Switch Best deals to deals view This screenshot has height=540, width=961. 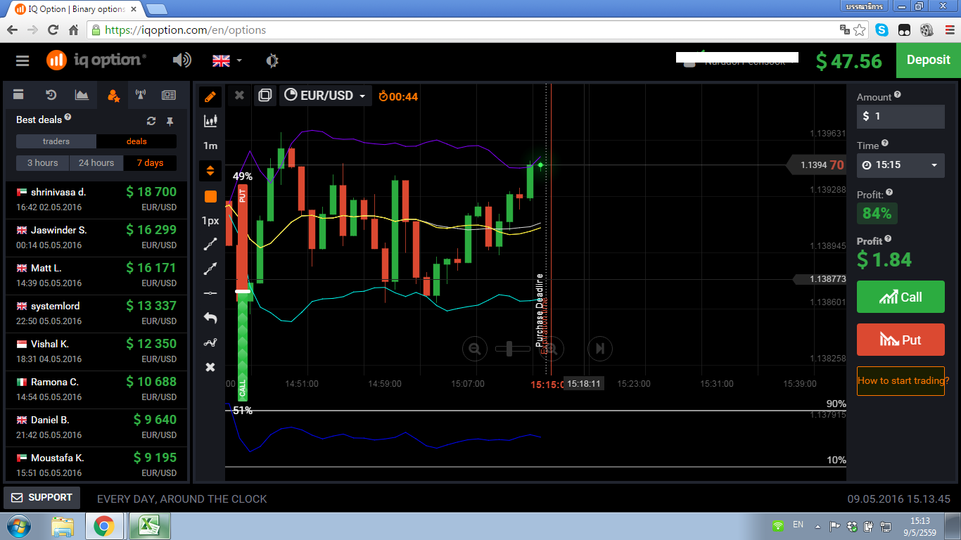(136, 141)
